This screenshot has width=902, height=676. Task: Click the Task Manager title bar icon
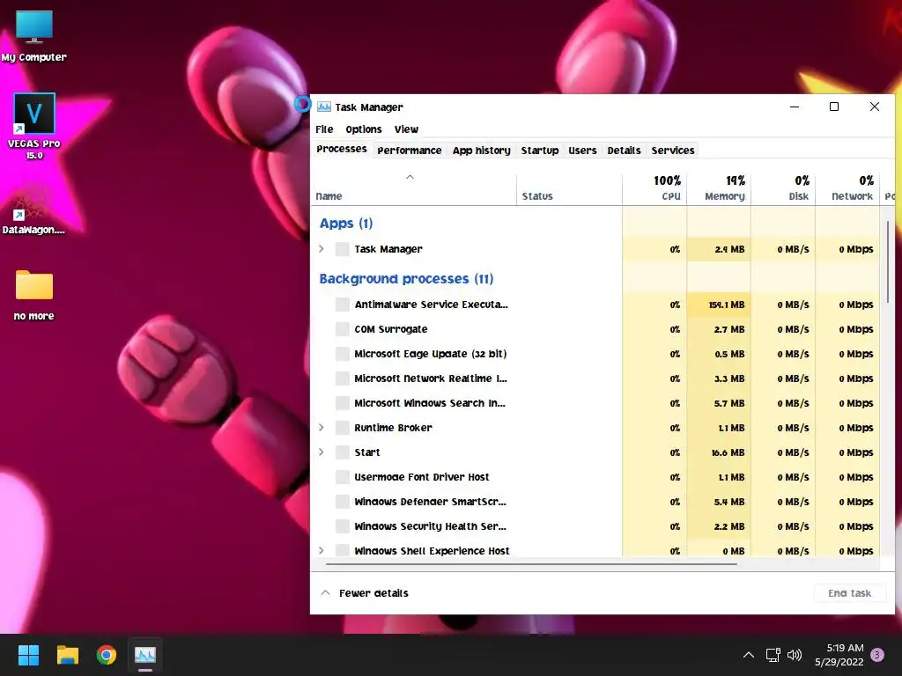point(324,107)
